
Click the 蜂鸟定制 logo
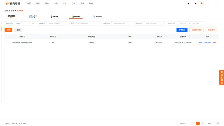pos(13,4)
